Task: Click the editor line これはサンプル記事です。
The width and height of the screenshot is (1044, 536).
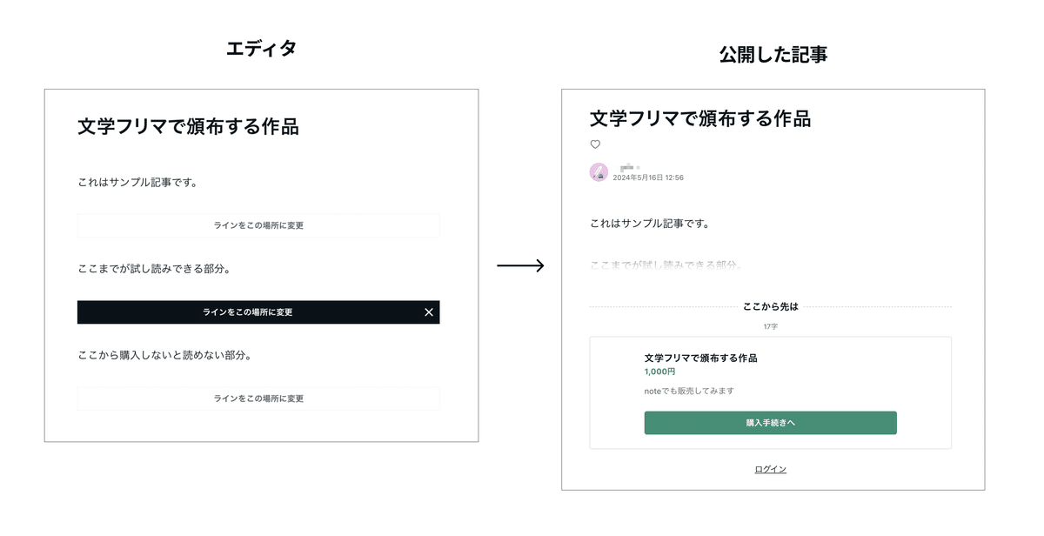Action: (137, 183)
